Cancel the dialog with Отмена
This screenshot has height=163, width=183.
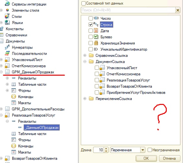tap(169, 158)
